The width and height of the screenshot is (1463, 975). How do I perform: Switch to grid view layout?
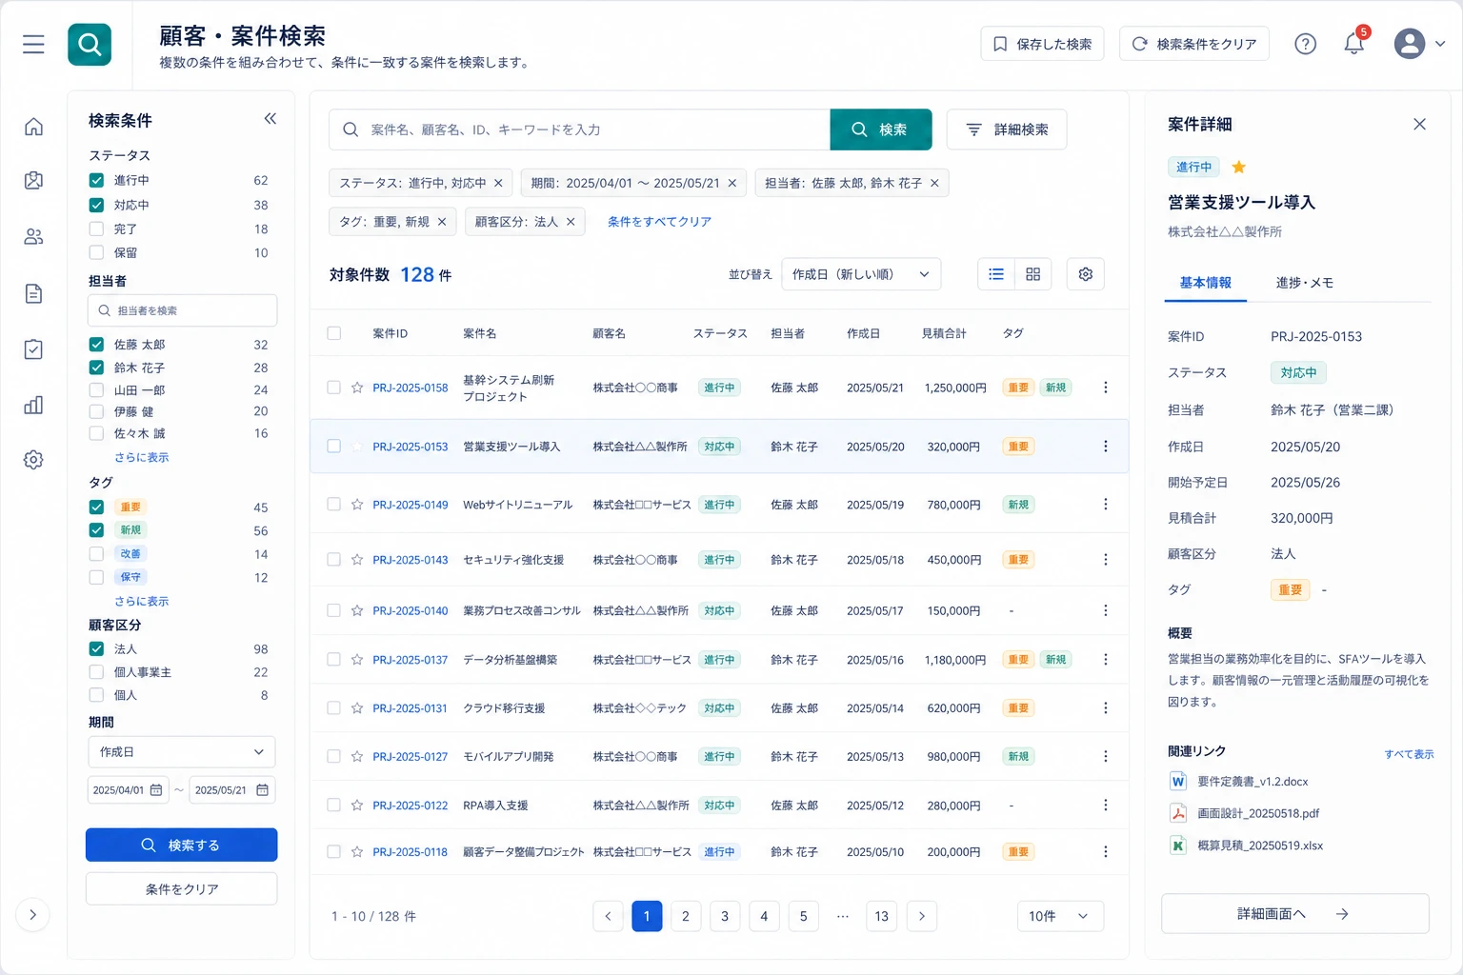pos(1033,274)
